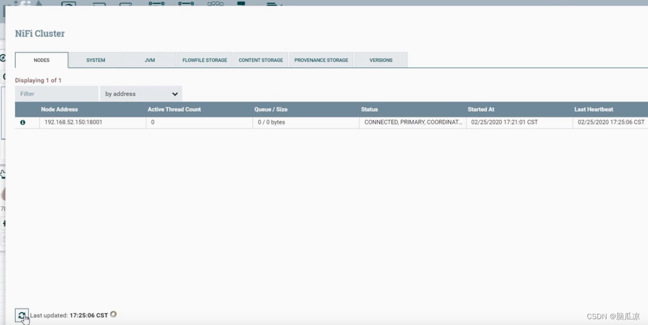This screenshot has width=648, height=325.
Task: Open the SYSTEM tab
Action: point(96,60)
